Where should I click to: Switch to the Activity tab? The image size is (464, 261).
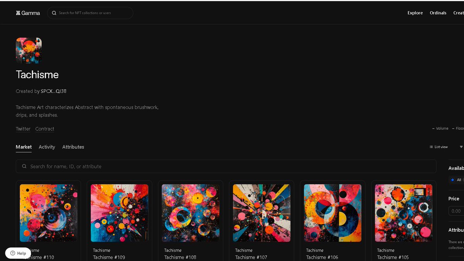[x=47, y=147]
